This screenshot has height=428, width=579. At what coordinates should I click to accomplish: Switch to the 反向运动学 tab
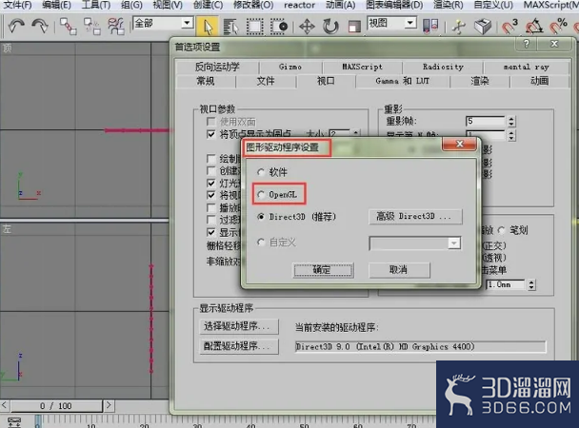pos(217,68)
